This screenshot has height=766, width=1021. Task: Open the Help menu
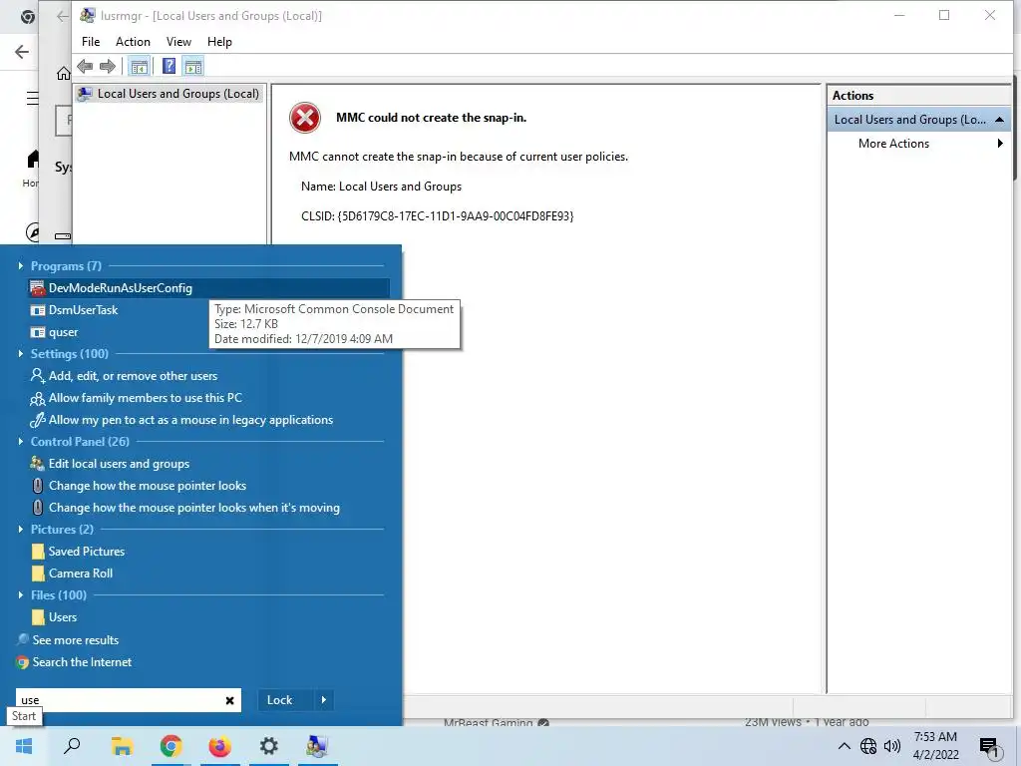(x=219, y=42)
